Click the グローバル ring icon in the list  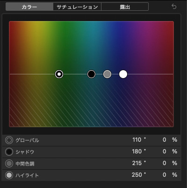[9, 140]
